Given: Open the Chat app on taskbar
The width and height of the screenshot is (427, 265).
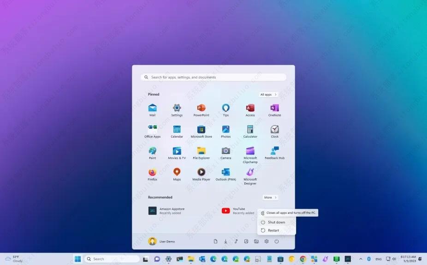Looking at the screenshot, I should pyautogui.click(x=157, y=259).
